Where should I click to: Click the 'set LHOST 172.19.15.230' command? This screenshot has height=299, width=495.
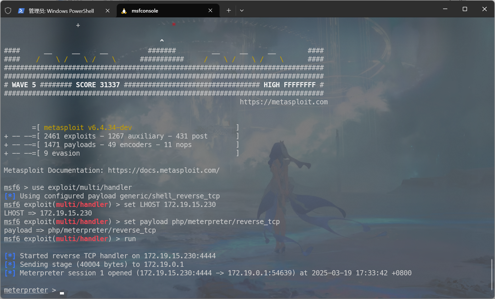tap(170, 205)
